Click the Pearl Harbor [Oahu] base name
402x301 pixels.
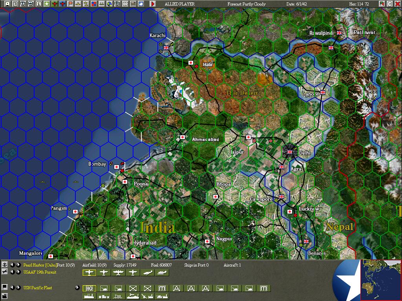(40, 265)
